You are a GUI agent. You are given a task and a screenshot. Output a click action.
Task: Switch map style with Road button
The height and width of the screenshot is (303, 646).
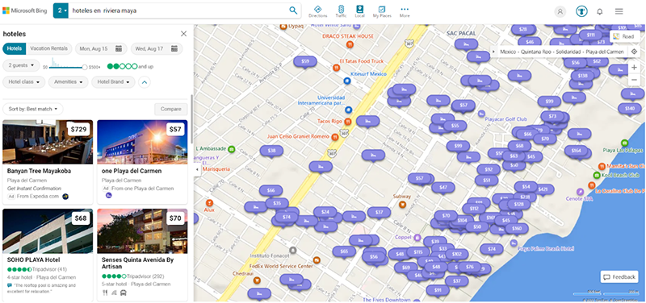click(x=624, y=36)
